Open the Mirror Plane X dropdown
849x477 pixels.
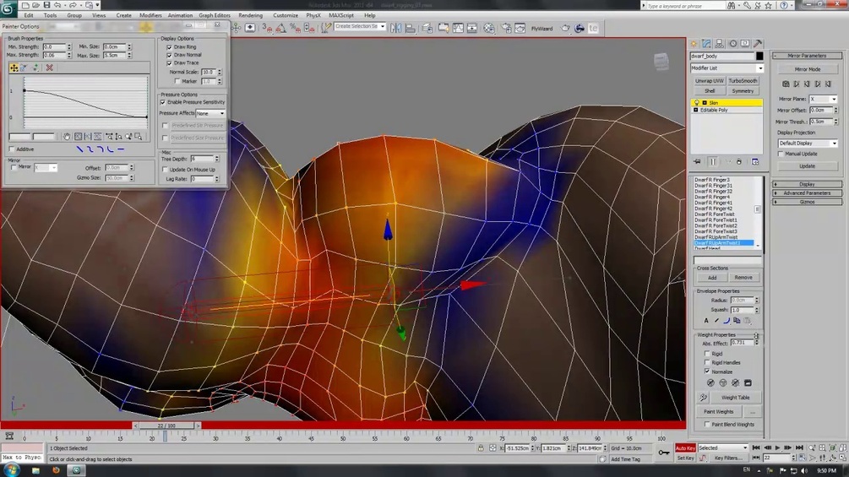click(x=823, y=99)
